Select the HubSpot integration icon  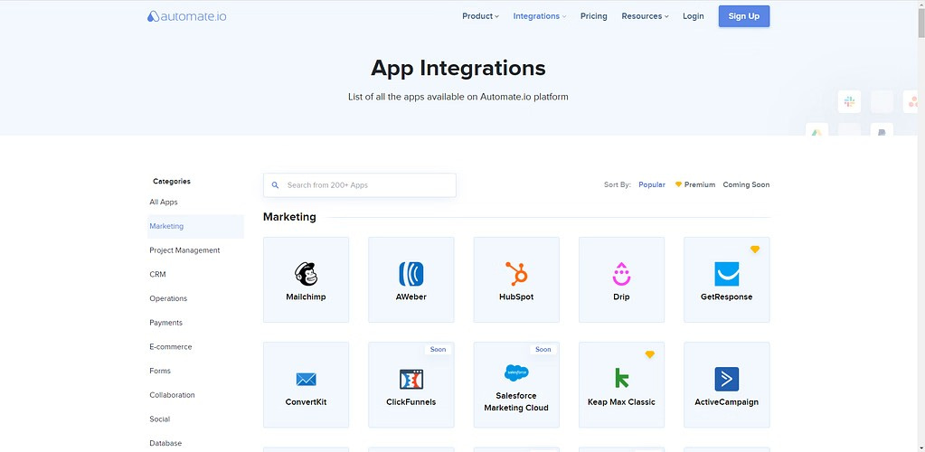[516, 273]
